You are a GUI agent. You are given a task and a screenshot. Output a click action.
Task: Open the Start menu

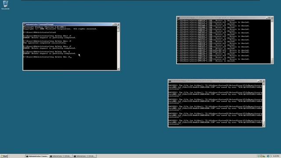point(4,156)
